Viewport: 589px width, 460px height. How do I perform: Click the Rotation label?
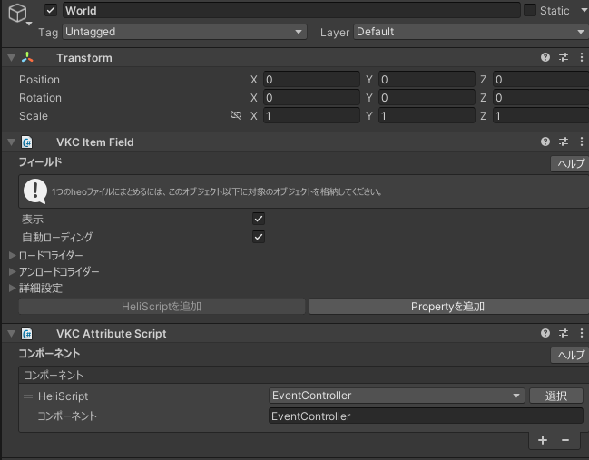(40, 98)
